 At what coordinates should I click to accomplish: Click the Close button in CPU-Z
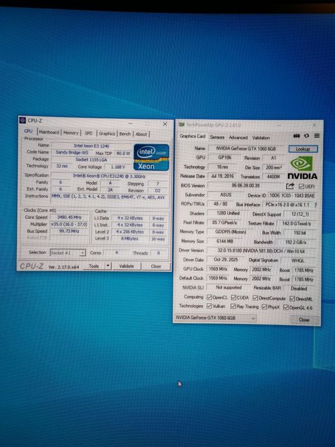click(x=156, y=266)
